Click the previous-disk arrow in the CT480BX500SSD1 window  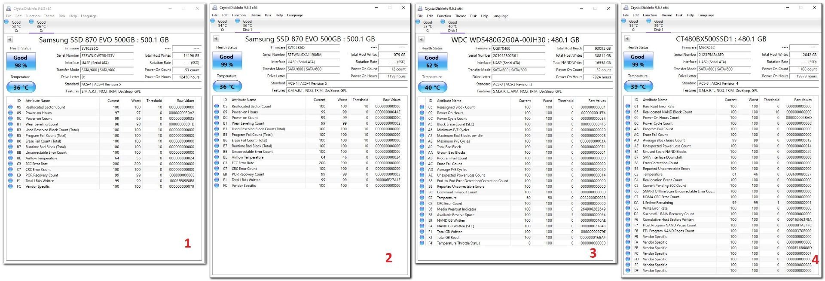(627, 39)
